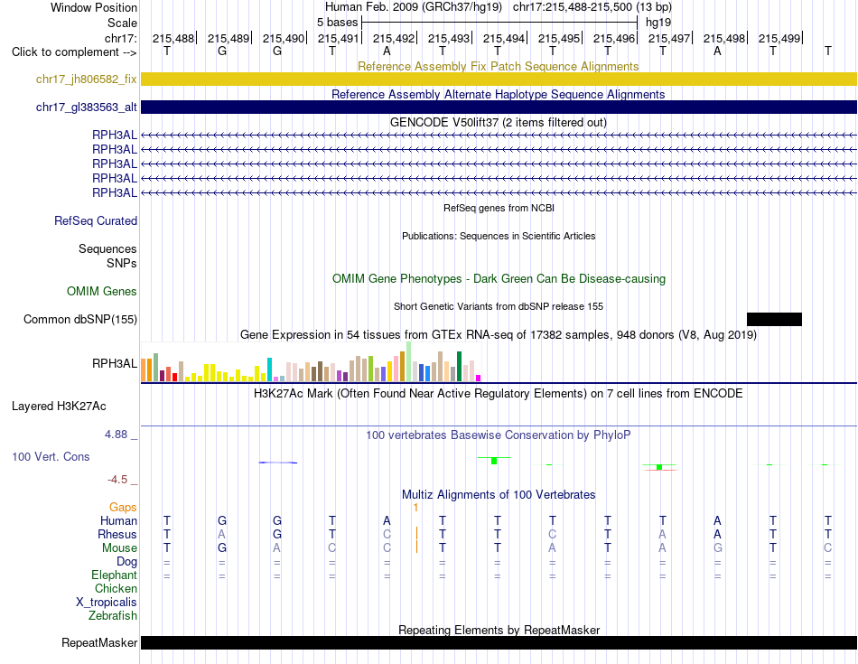Click 'RefSeq genes from NCBI' track title
This screenshot has height=664, width=858.
click(499, 208)
